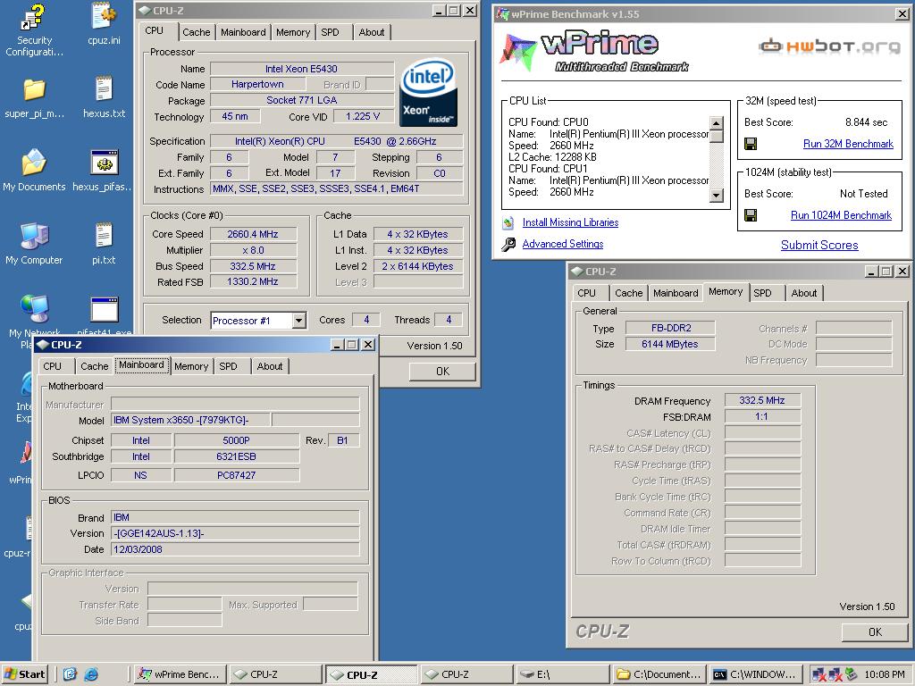915x686 pixels.
Task: Click the save icon beside Run 32M Benchmark
Action: (751, 144)
